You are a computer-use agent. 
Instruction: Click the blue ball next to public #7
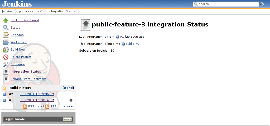point(123,44)
